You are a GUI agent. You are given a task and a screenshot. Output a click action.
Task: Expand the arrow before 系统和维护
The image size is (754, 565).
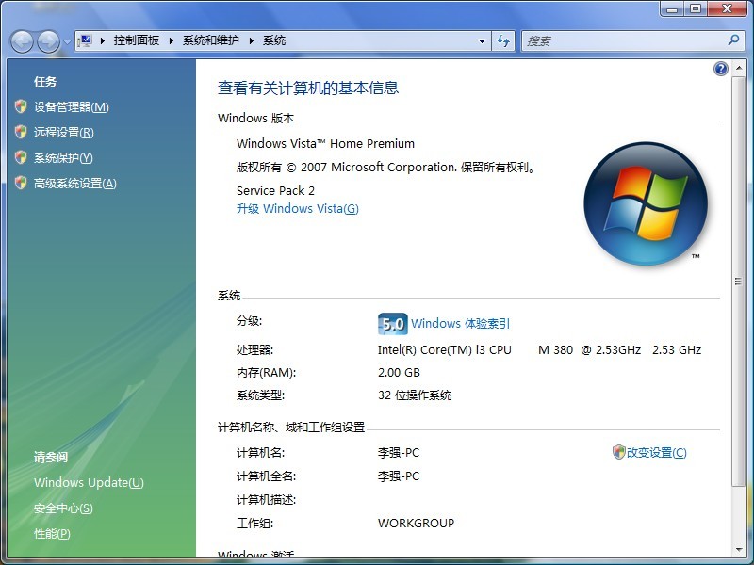point(172,40)
